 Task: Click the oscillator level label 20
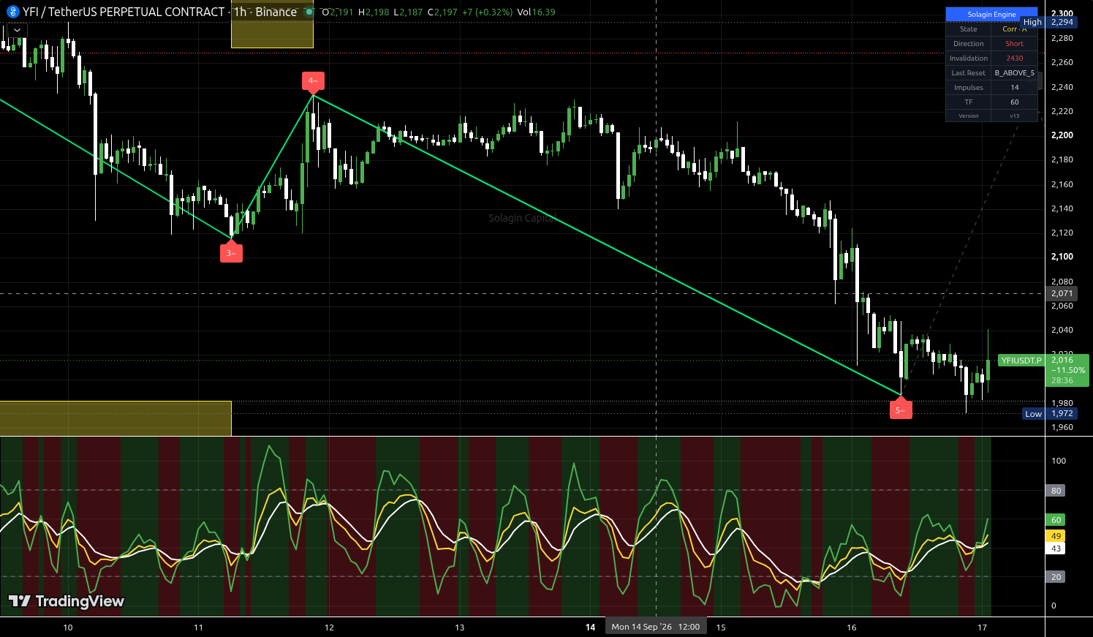coord(1056,577)
